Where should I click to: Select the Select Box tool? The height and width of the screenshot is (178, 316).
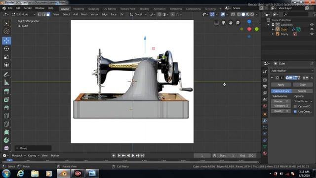click(x=6, y=23)
